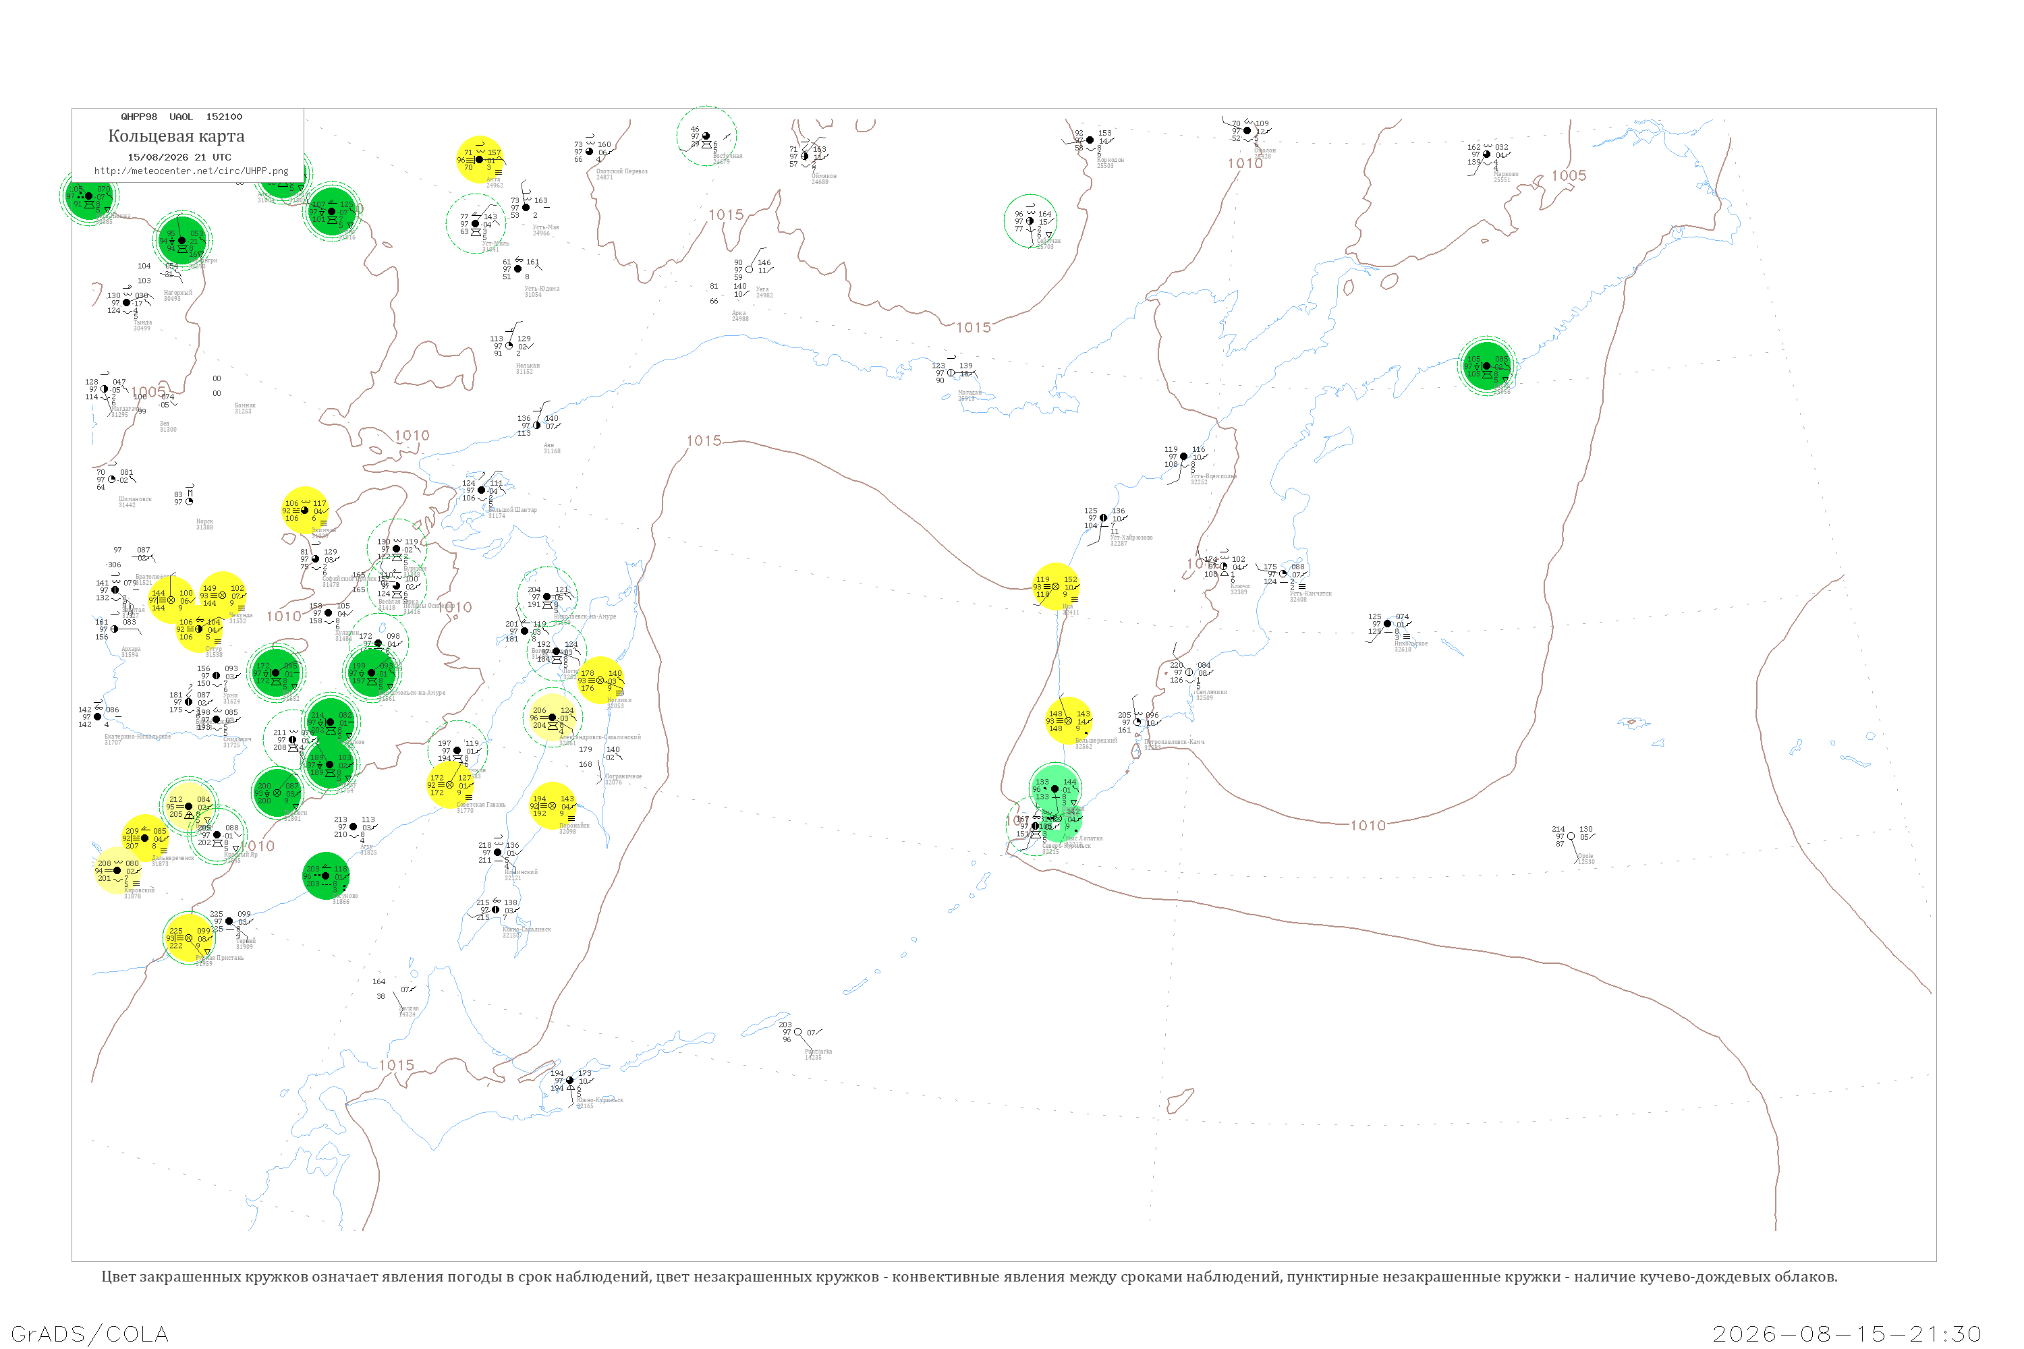Click the yellow Поронайск 32098 marker

553,806
